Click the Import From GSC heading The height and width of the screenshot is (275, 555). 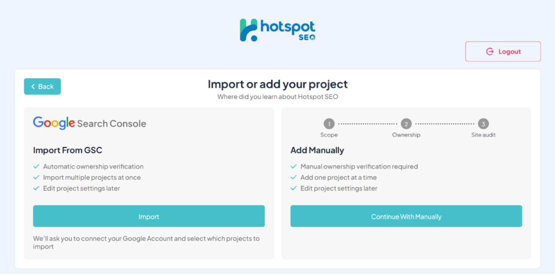point(68,150)
